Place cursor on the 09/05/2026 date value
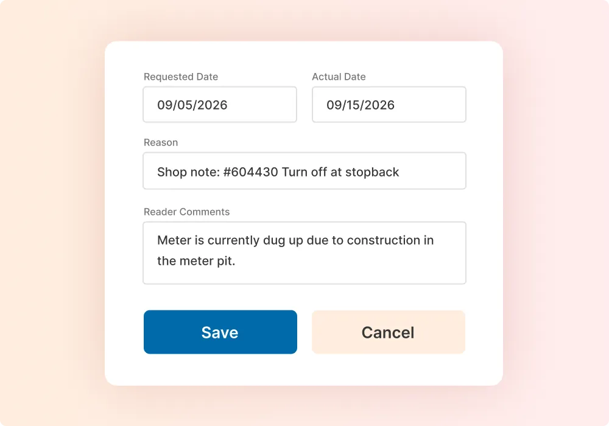 point(192,105)
